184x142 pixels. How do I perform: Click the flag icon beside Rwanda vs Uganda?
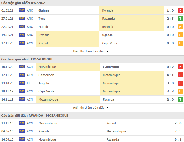tap(22, 35)
